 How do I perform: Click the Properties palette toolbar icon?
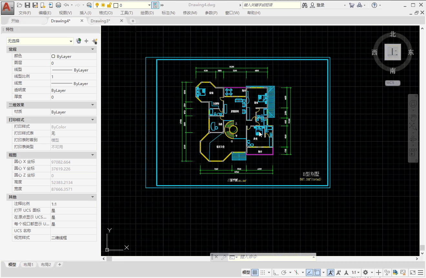point(155,5)
